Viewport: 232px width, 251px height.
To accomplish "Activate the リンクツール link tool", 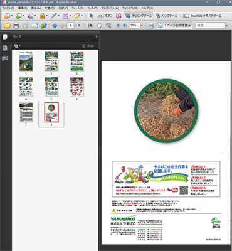I will tap(167, 16).
